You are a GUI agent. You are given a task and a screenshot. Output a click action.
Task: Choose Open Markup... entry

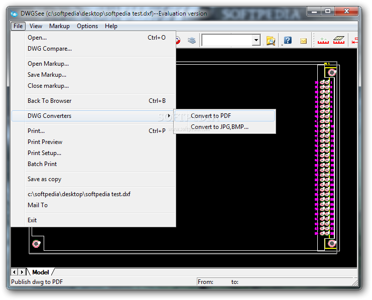(x=94, y=64)
